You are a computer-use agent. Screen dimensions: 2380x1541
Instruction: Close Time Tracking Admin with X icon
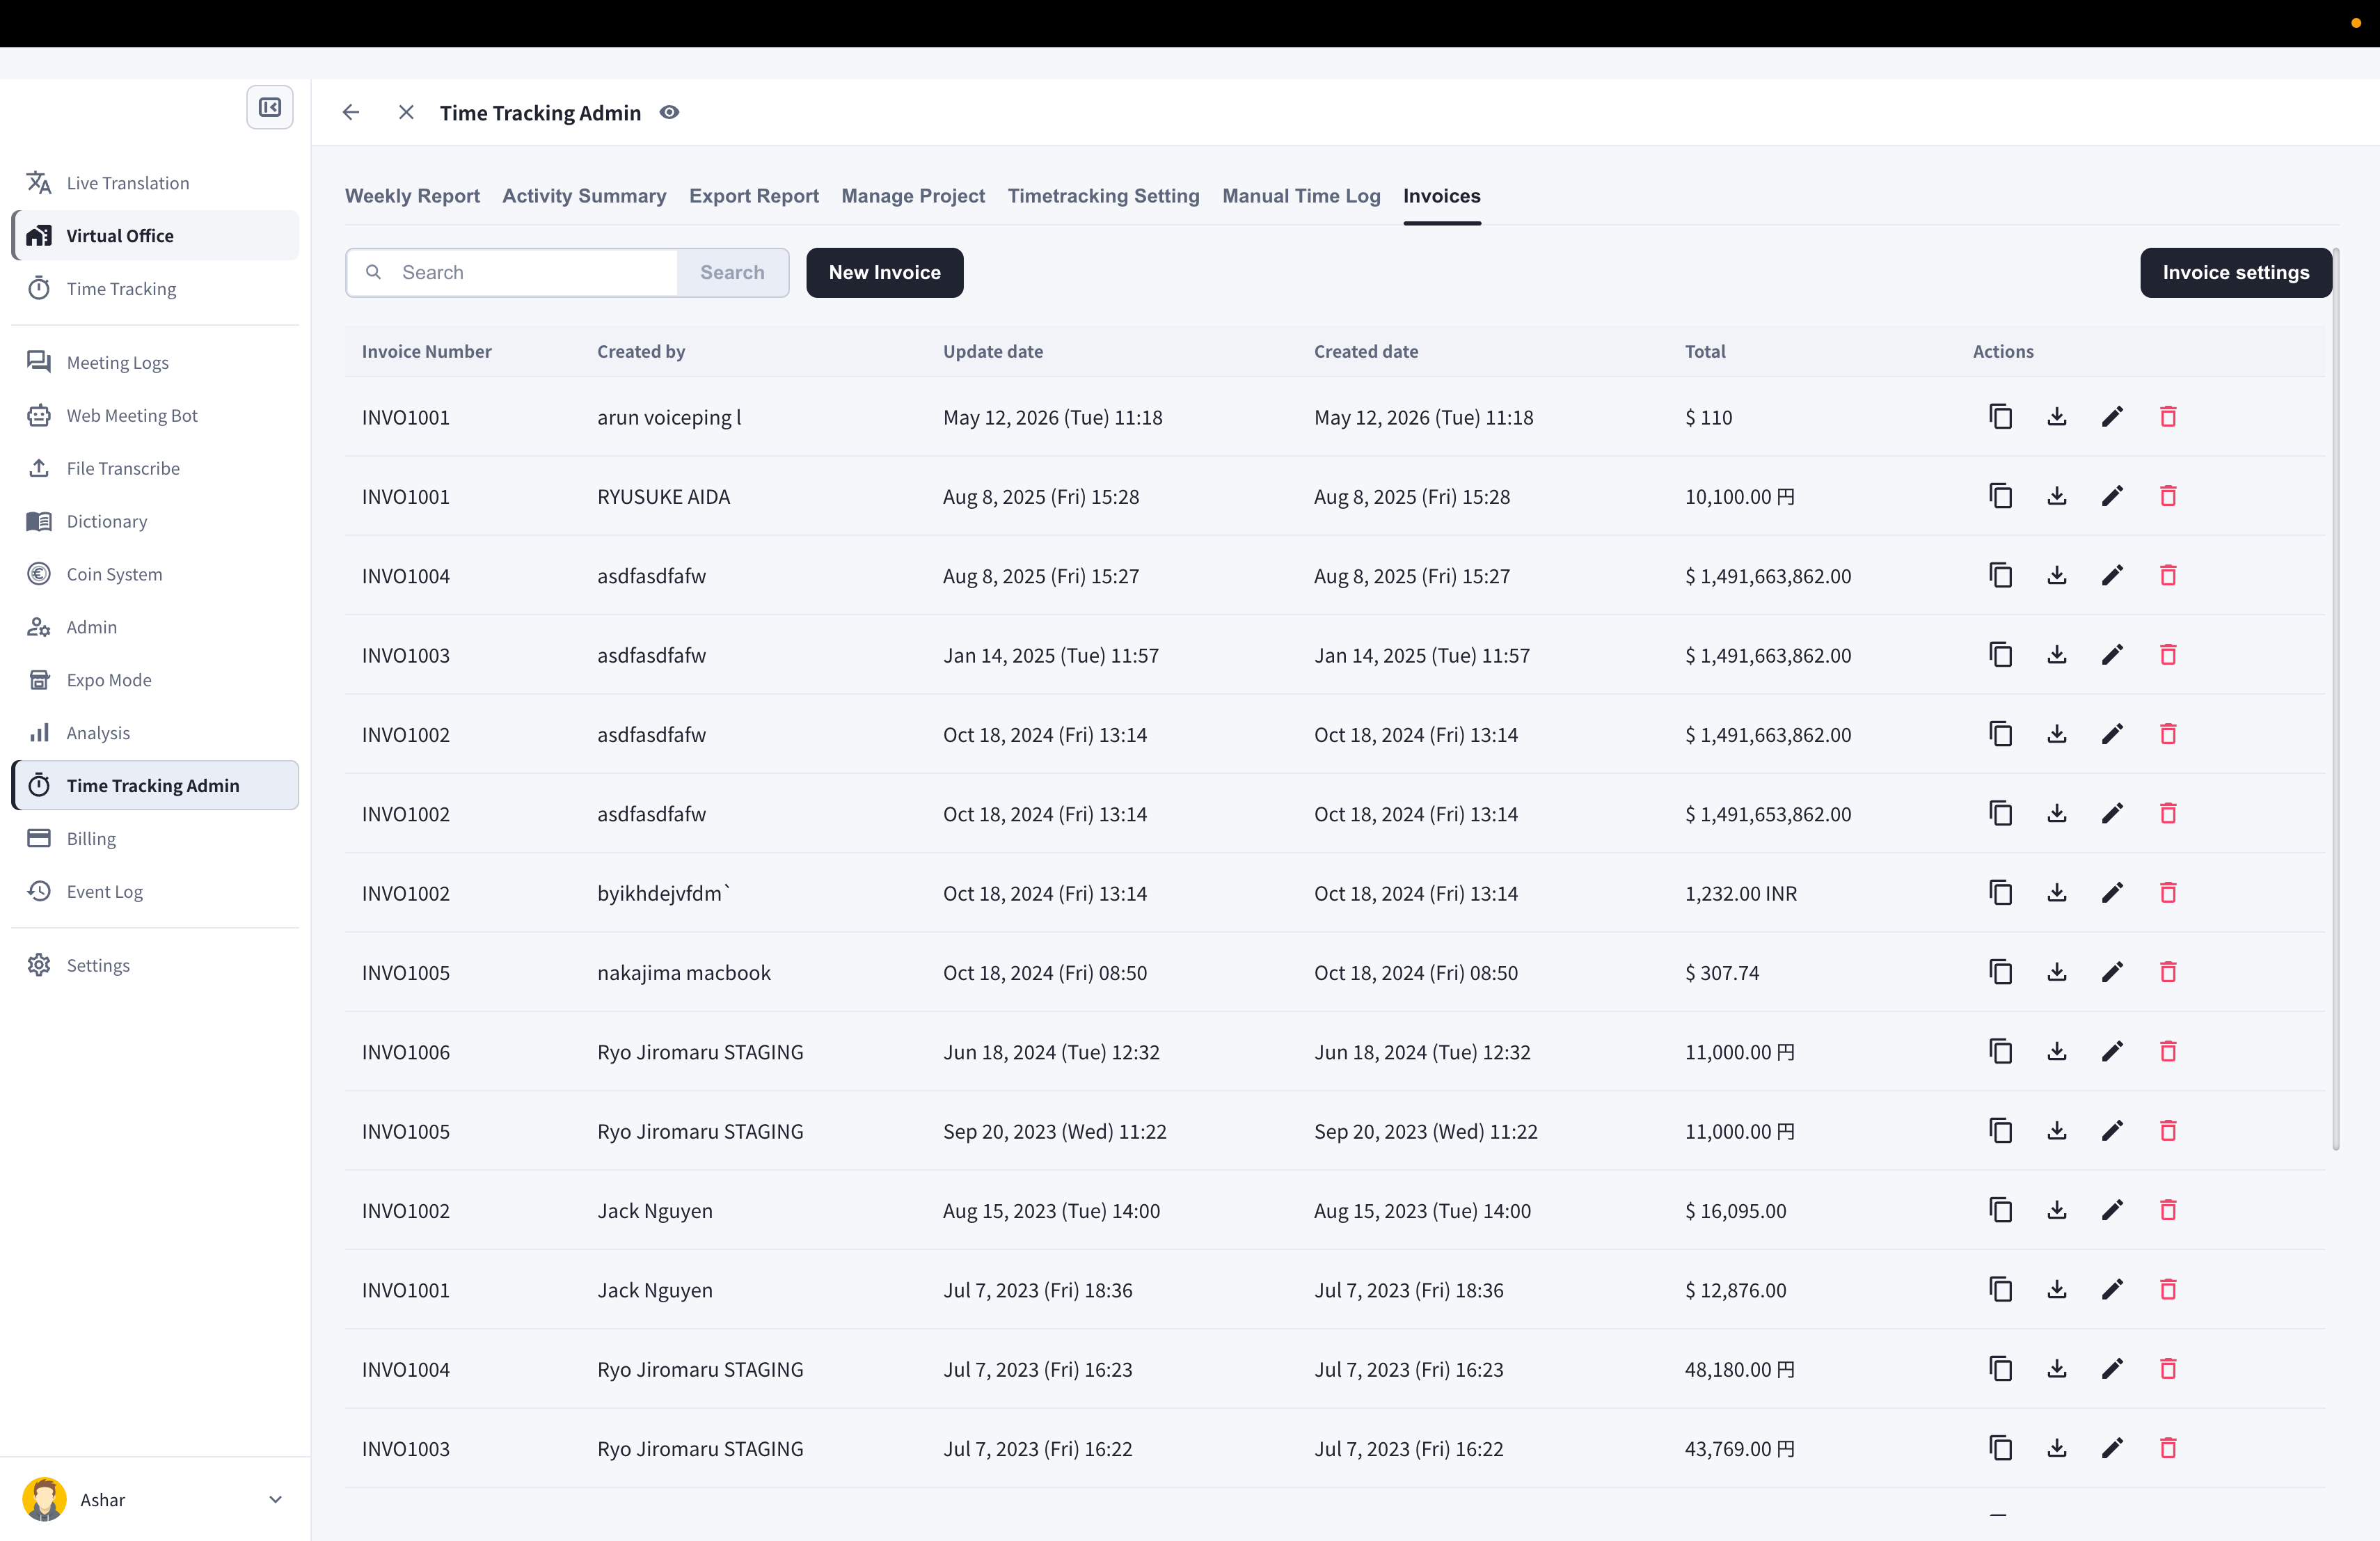tap(406, 112)
